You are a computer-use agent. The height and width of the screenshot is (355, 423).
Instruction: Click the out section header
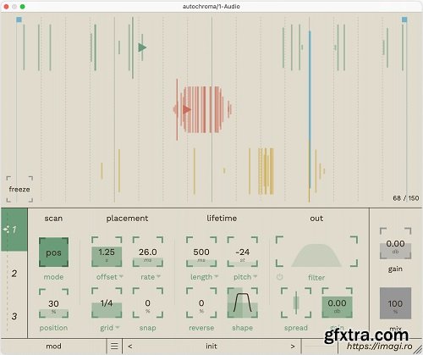pyautogui.click(x=316, y=219)
